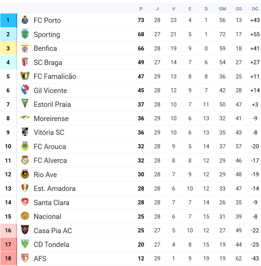Sort by goals scored GM header
Image resolution: width=261 pixels, height=266 pixels.
(223, 9)
